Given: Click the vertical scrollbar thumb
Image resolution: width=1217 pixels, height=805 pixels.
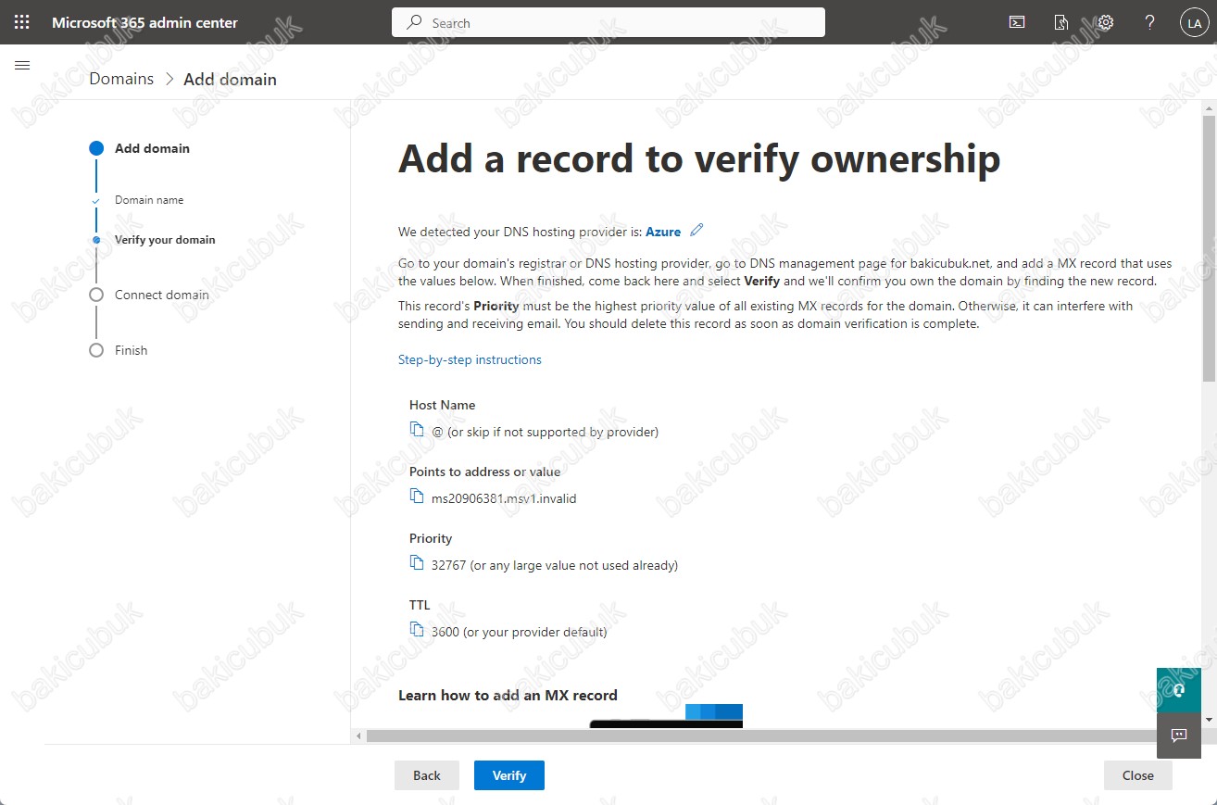Looking at the screenshot, I should tap(1209, 247).
